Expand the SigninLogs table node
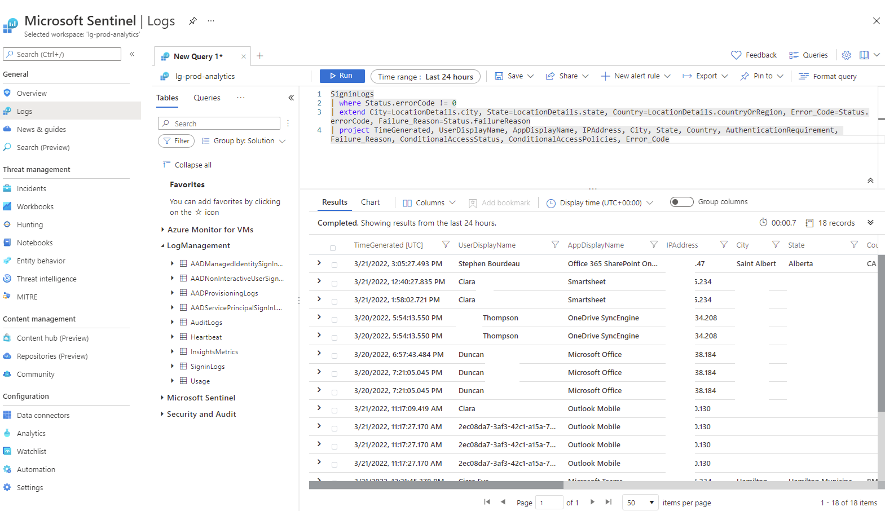 (173, 366)
